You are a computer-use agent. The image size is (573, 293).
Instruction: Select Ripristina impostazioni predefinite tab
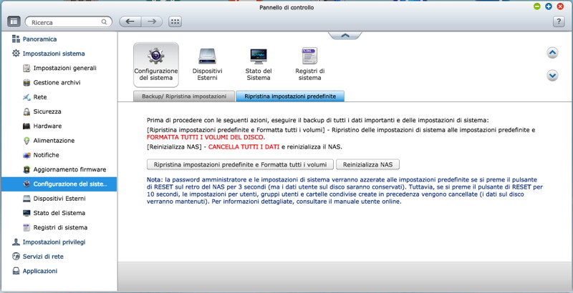point(290,95)
